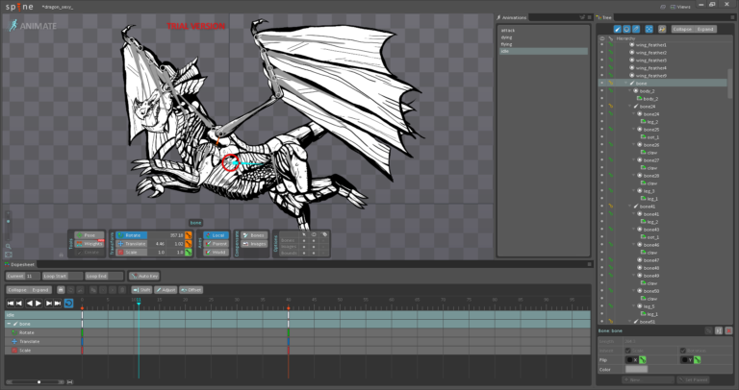739x390 pixels.
Task: Open Weights tool in Tools panel
Action: (89, 244)
